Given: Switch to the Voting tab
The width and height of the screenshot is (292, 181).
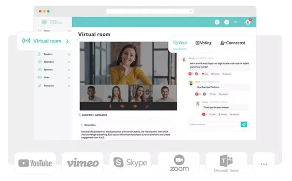Looking at the screenshot, I should pos(203,43).
